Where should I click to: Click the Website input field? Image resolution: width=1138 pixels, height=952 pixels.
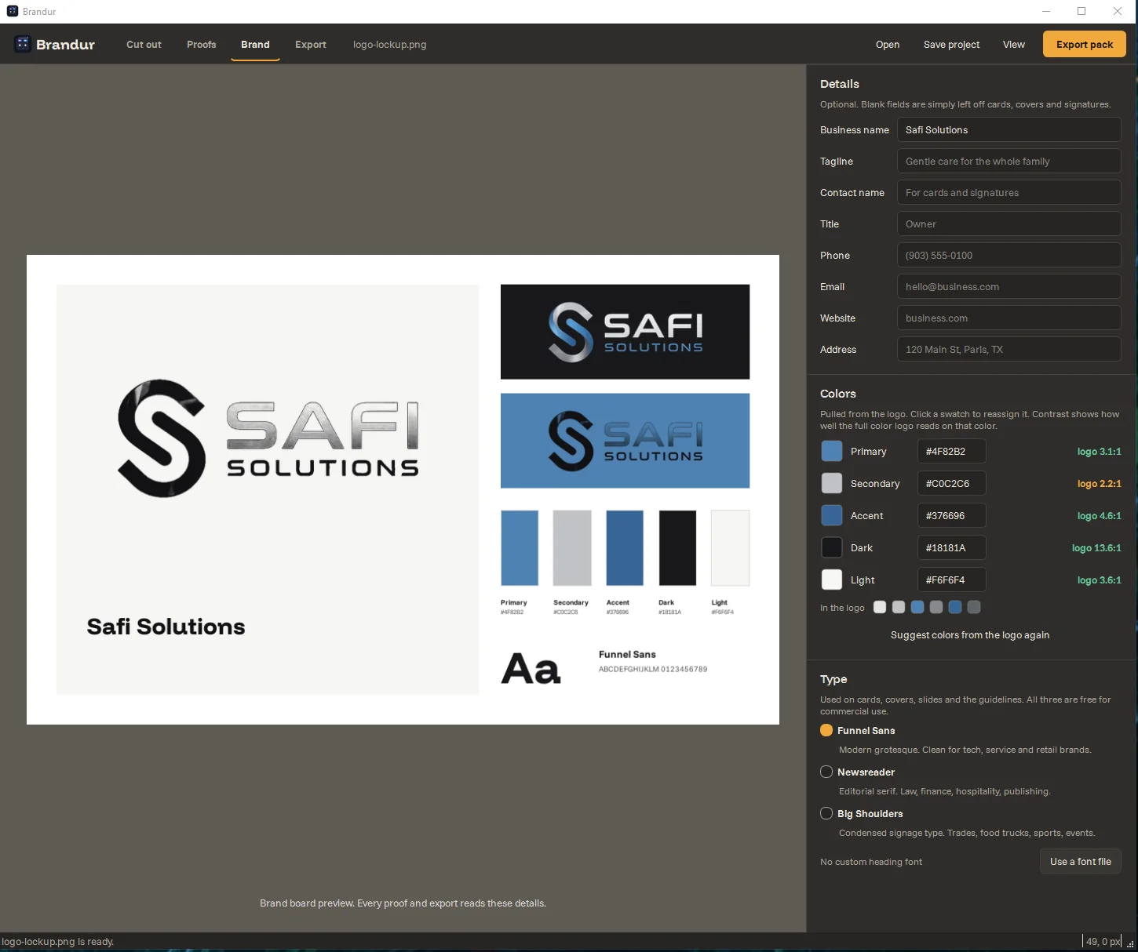(x=1009, y=318)
